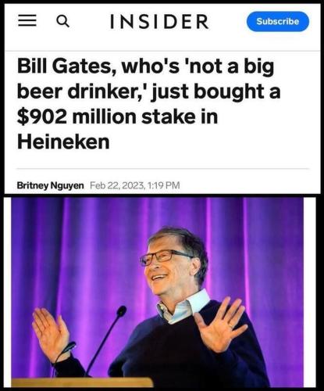Image resolution: width=324 pixels, height=391 pixels.
Task: Open author Britney Nguyen's profile link
Action: pos(50,185)
